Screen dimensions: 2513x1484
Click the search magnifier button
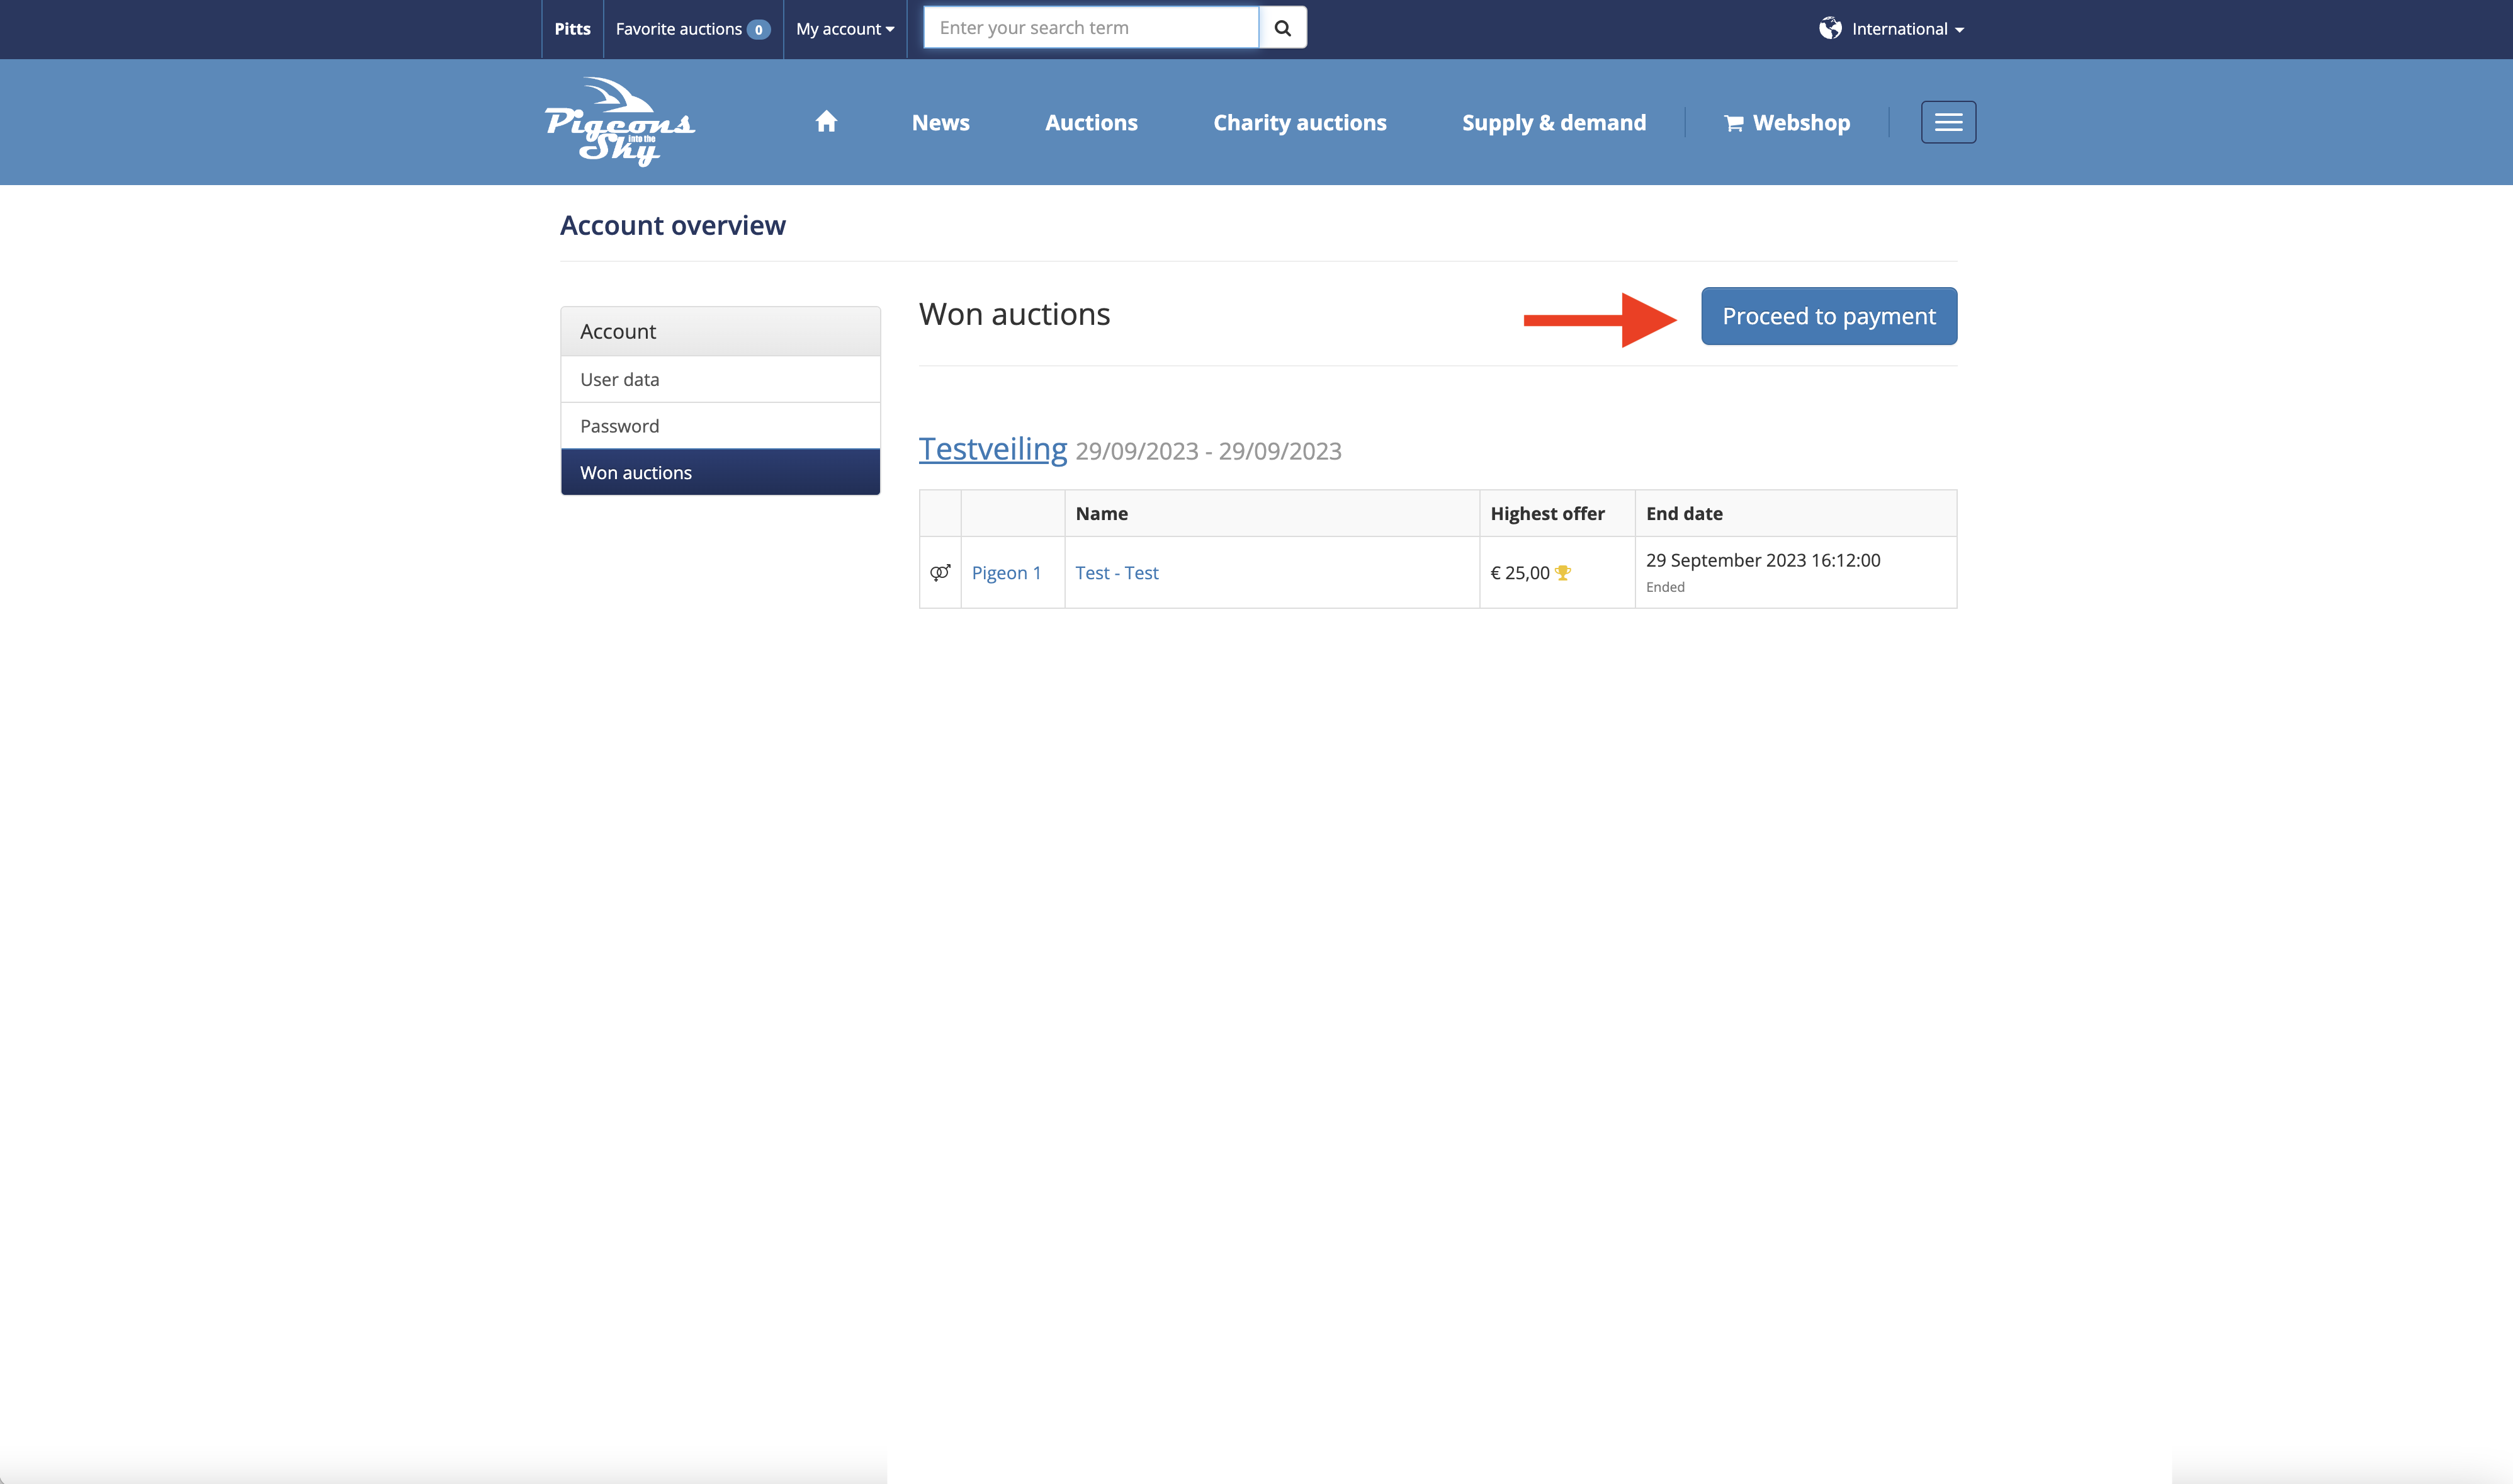(1282, 28)
